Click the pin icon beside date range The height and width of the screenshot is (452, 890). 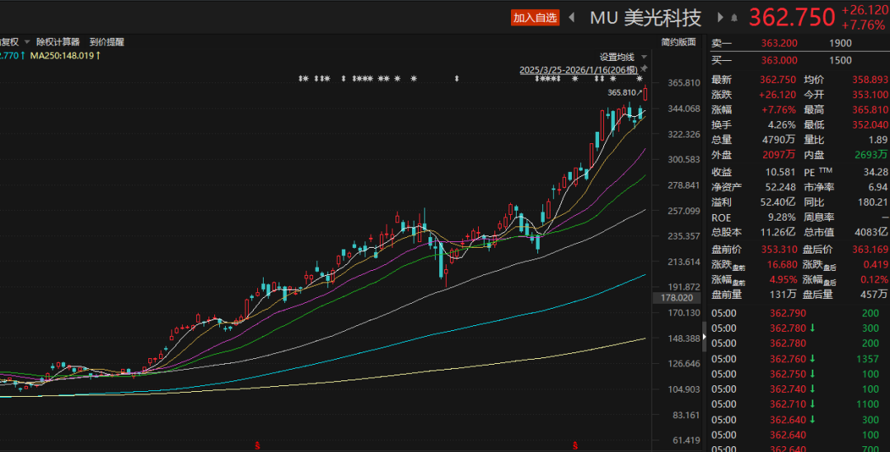coord(644,69)
